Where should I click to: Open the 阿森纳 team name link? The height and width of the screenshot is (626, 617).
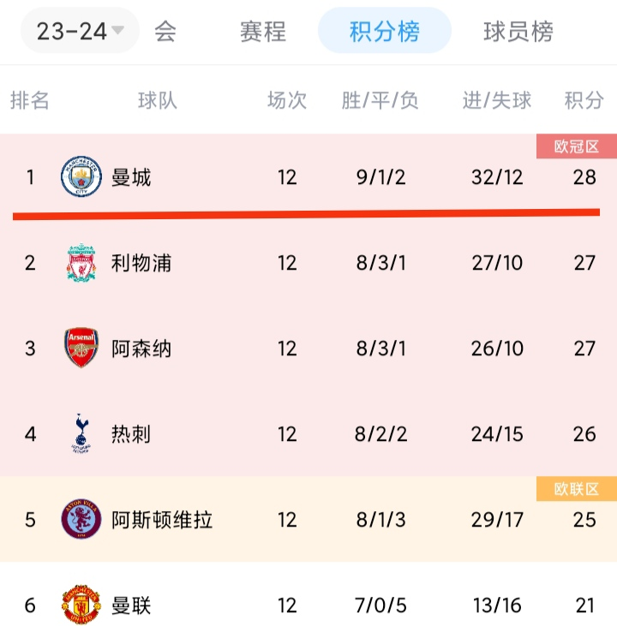[141, 349]
